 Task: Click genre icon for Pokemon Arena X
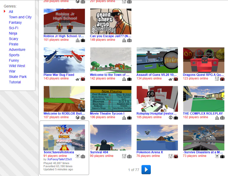[171, 156]
